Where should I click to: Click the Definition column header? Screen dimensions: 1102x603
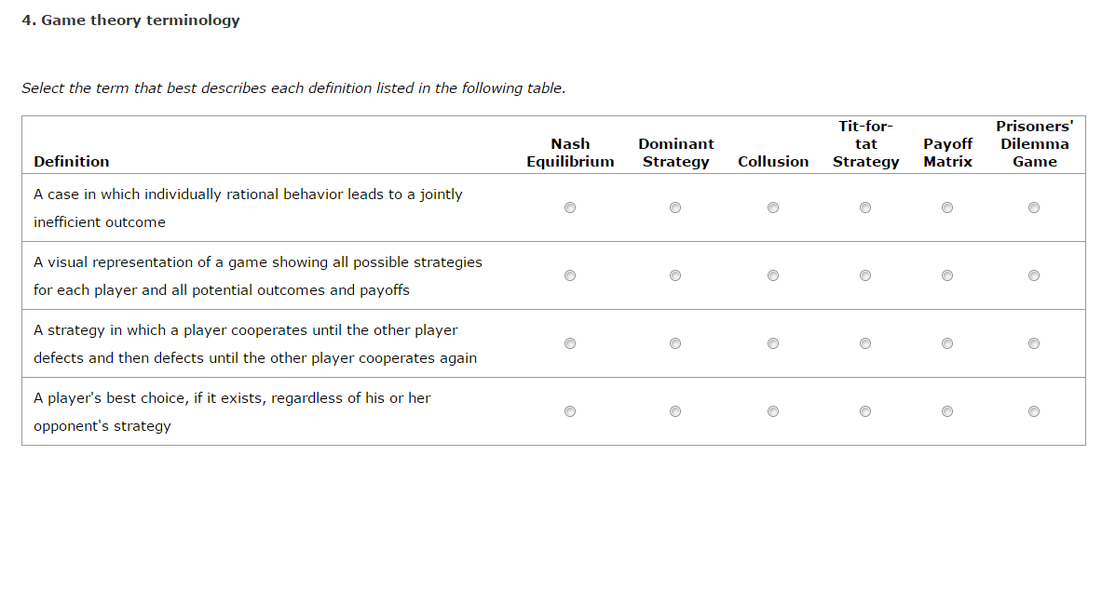click(x=72, y=162)
